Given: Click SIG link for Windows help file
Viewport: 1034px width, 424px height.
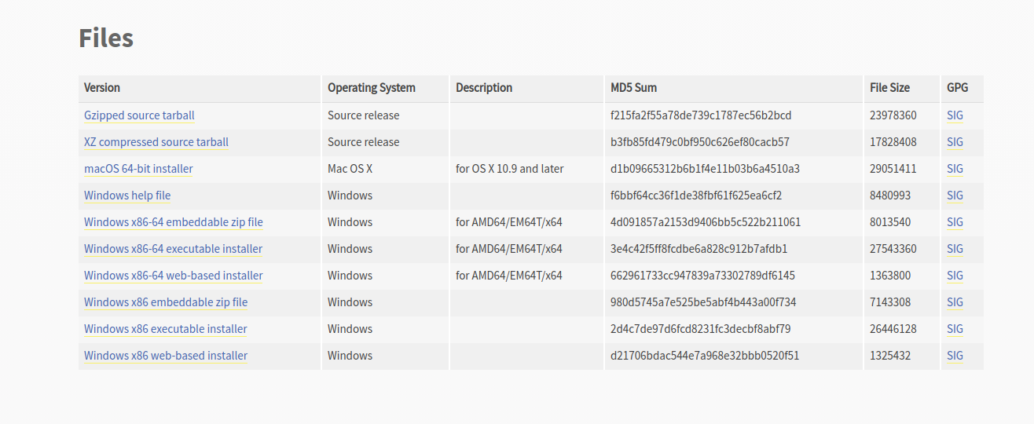Looking at the screenshot, I should tap(955, 196).
